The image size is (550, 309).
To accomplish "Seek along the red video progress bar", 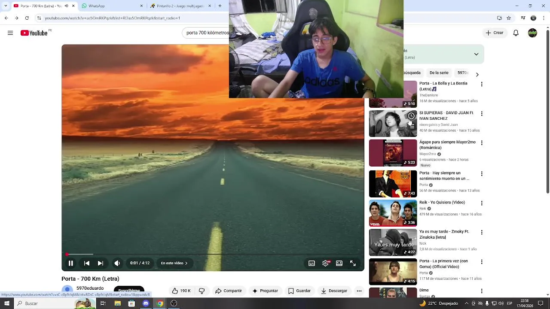I will 213,254.
